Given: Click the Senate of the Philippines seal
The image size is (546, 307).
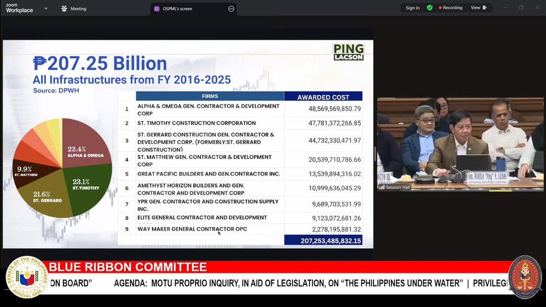Looking at the screenshot, I should click(27, 277).
